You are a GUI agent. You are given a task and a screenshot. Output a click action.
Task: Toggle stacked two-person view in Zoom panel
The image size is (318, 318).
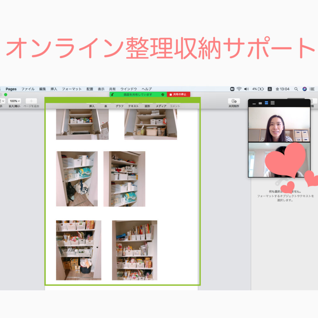coord(266,103)
